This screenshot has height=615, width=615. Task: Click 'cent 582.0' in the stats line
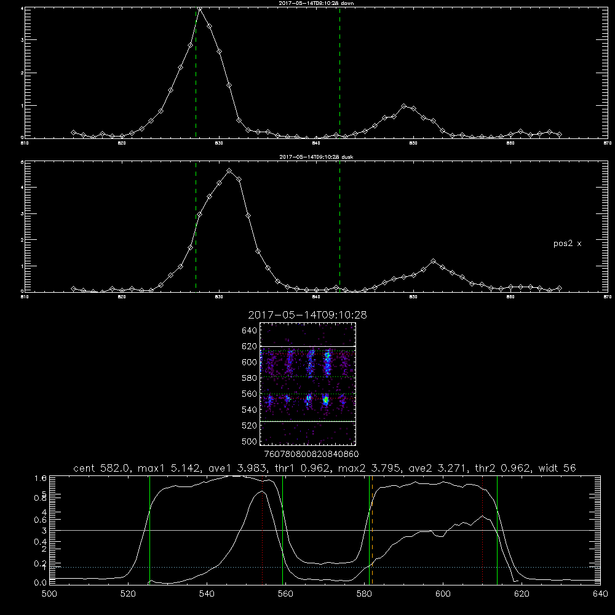tap(102, 468)
